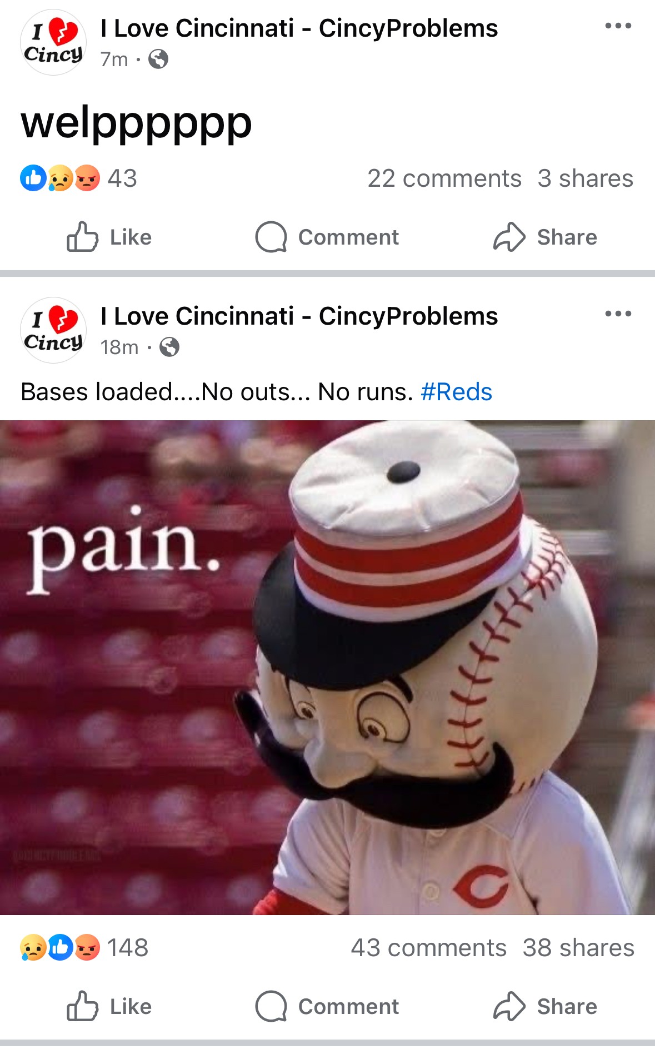655x1054 pixels.
Task: Open three-dot menu on Reds post
Action: [618, 314]
